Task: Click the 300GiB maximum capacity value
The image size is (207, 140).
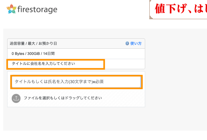Action: point(34,54)
